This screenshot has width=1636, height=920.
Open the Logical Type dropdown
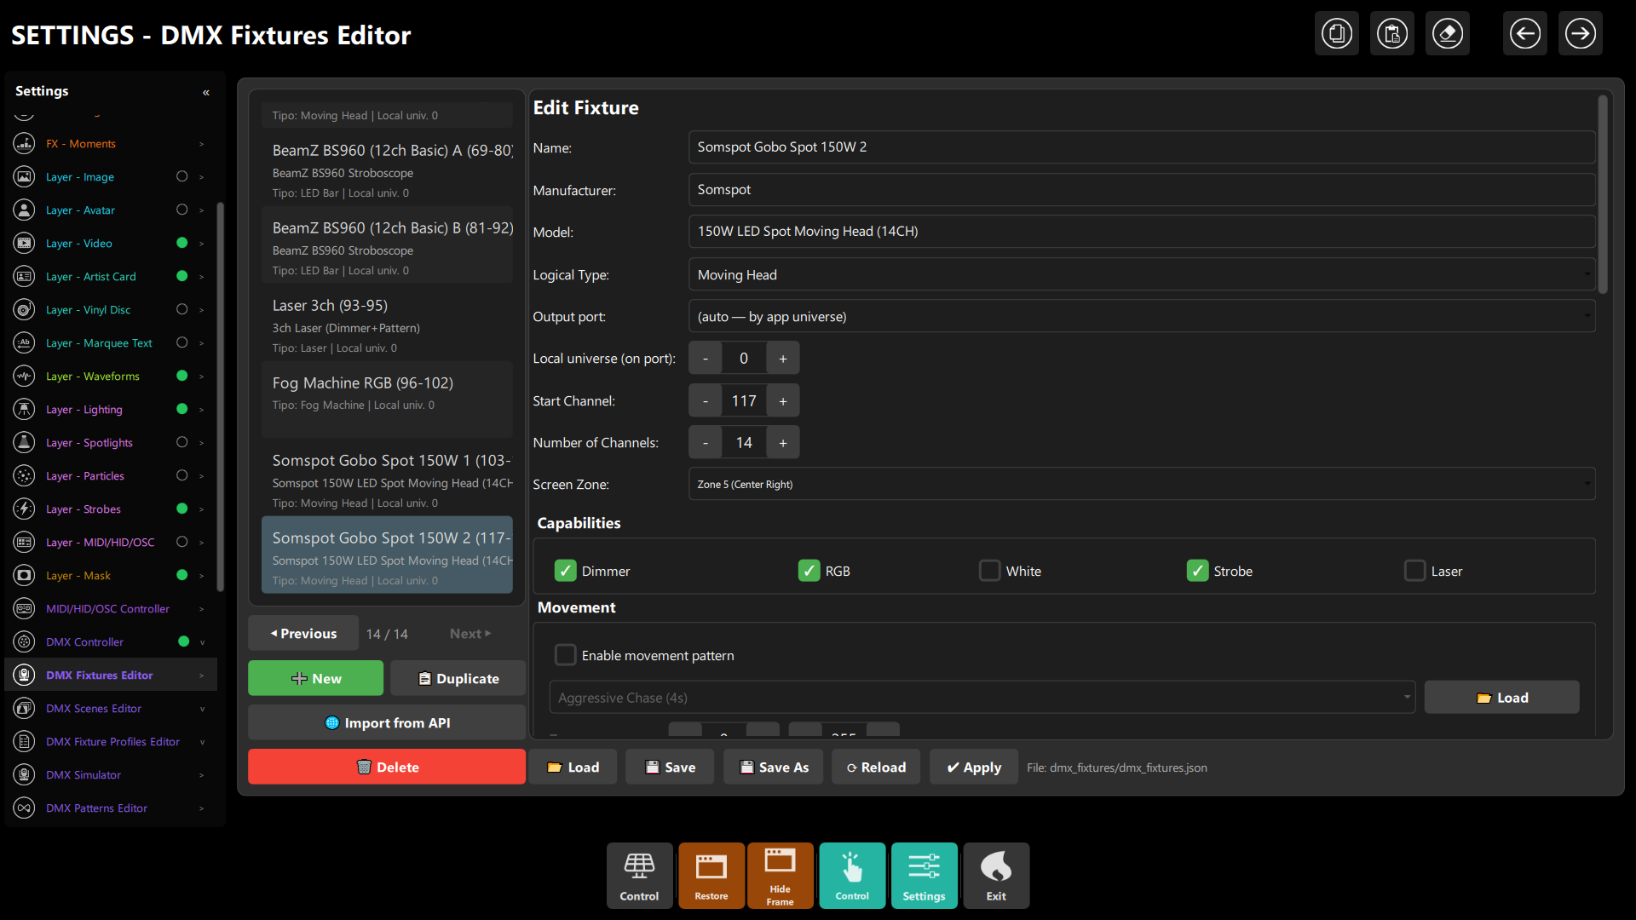pyautogui.click(x=1142, y=275)
